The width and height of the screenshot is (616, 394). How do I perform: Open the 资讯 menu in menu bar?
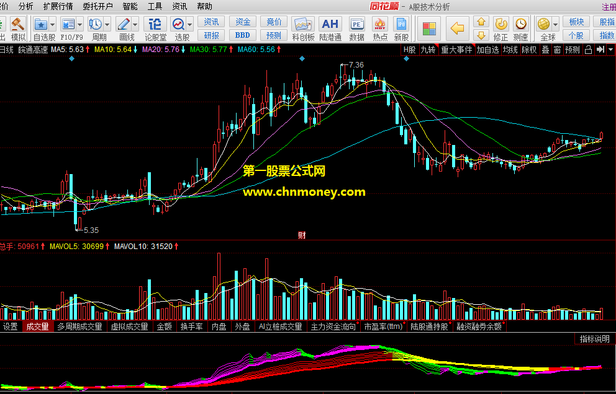tap(179, 7)
